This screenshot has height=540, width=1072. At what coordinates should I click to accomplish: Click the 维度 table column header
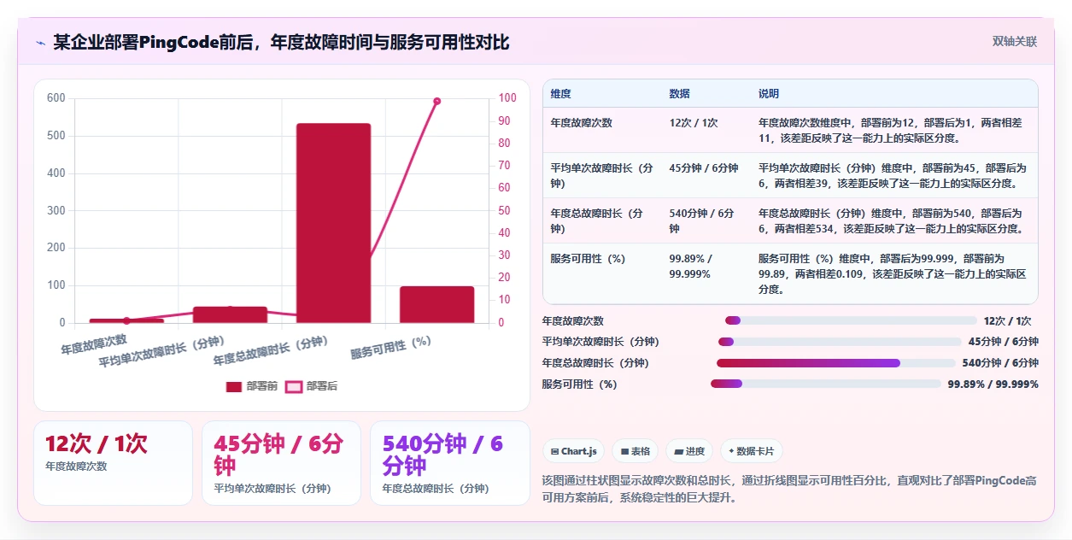(561, 93)
